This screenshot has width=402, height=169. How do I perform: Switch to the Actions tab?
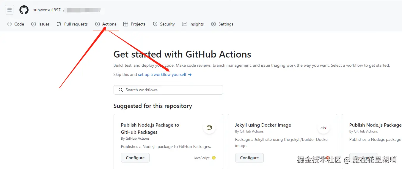click(x=106, y=24)
